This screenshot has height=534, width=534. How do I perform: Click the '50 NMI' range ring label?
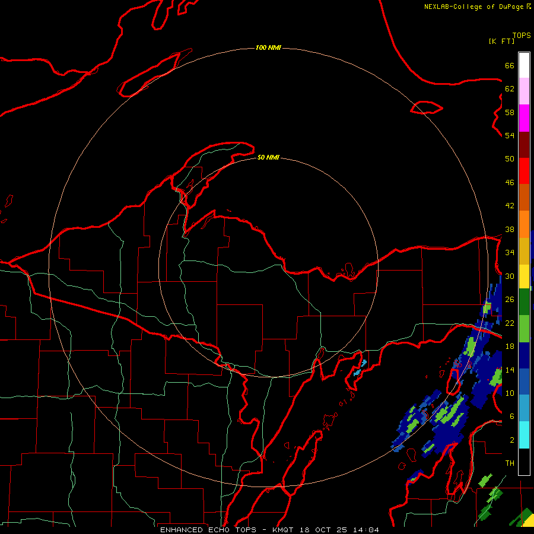click(268, 157)
